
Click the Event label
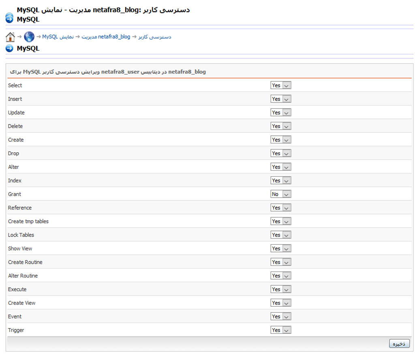point(15,316)
